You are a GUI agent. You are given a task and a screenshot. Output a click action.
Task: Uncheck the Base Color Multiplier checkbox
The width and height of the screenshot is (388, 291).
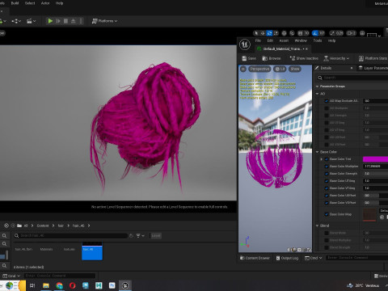point(327,167)
